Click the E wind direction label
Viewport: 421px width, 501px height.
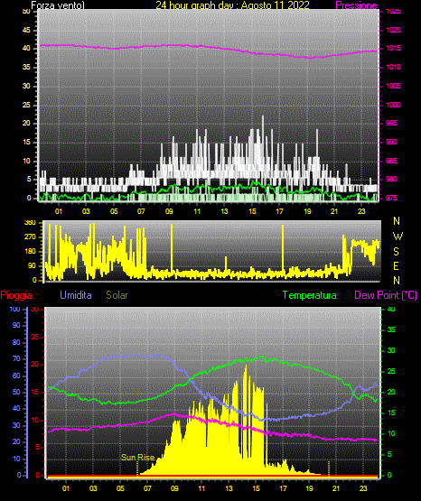coord(396,265)
